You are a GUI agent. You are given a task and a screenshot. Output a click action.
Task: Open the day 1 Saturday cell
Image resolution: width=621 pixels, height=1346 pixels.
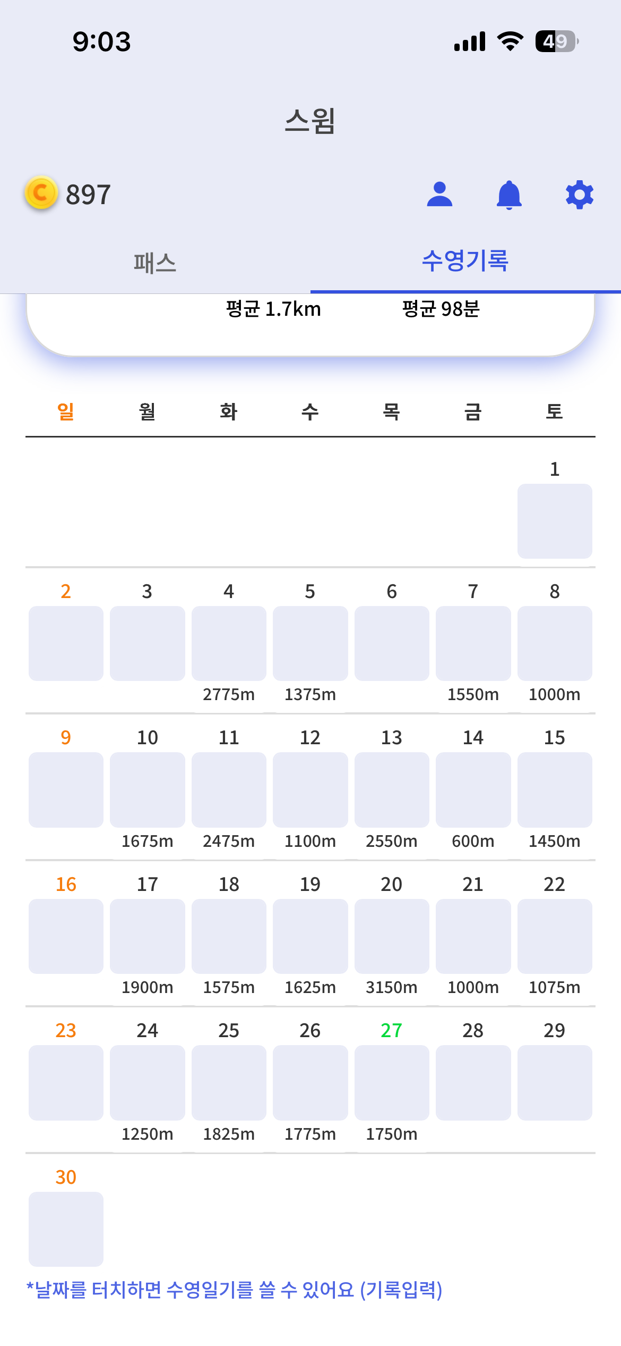point(555,521)
